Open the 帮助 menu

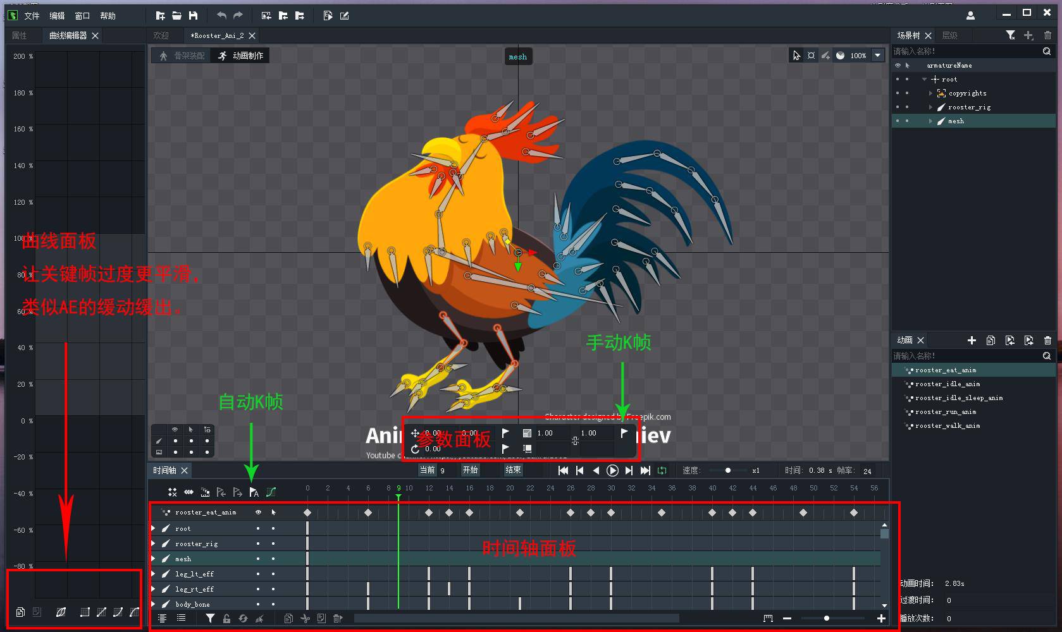(108, 16)
